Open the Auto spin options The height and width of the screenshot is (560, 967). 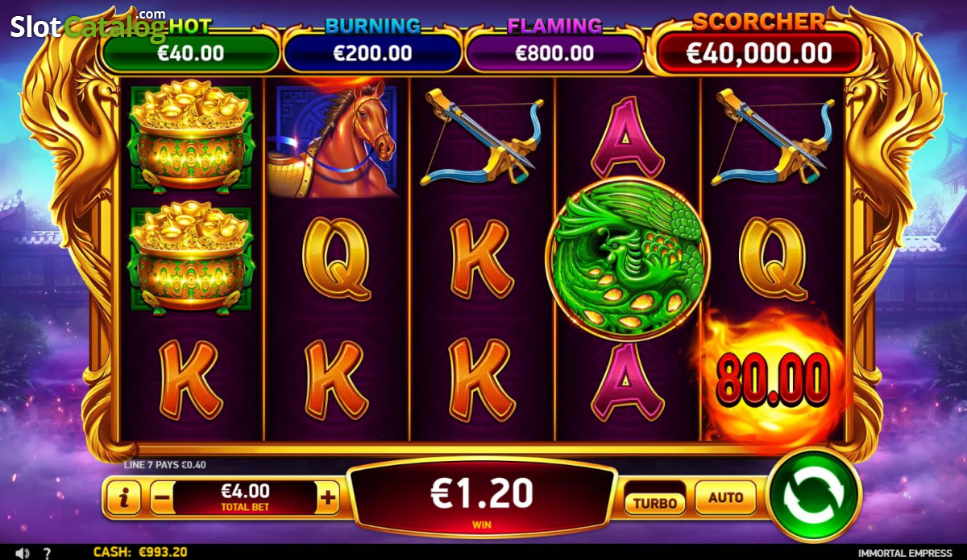point(725,498)
